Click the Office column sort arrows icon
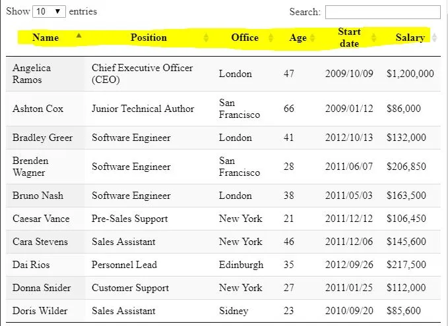The height and width of the screenshot is (326, 448). point(270,38)
